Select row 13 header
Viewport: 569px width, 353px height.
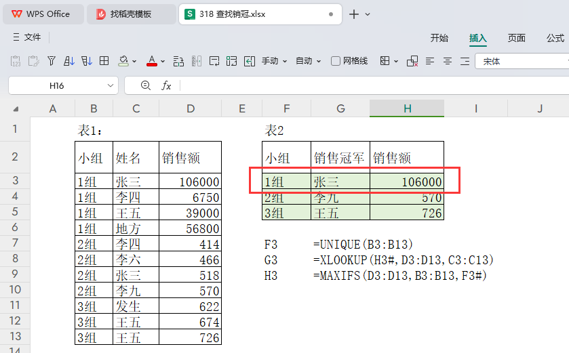click(x=15, y=337)
